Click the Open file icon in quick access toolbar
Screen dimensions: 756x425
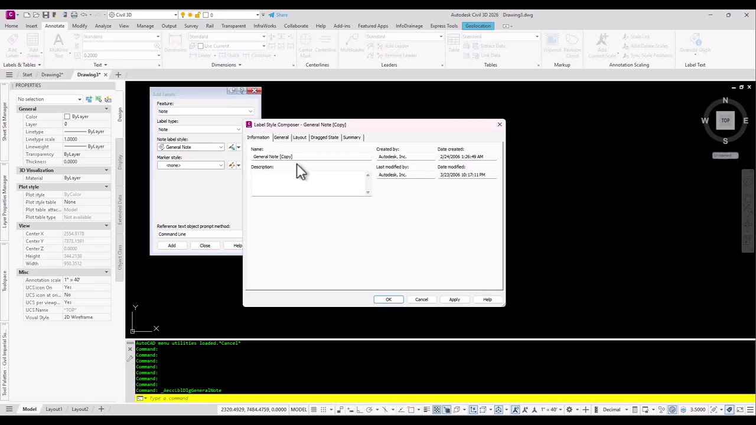tap(36, 15)
